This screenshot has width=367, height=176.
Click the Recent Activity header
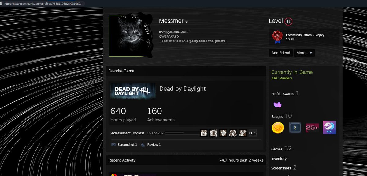pyautogui.click(x=122, y=160)
